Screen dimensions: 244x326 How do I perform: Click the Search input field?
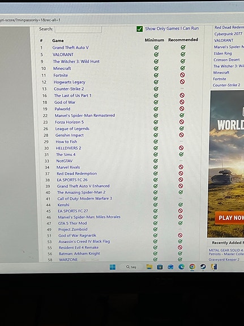(78, 29)
